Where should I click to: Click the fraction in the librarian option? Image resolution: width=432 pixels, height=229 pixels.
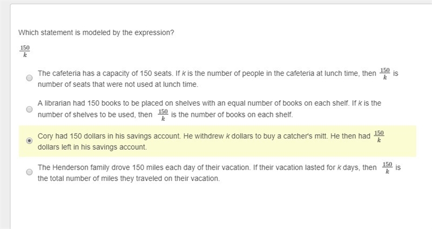pyautogui.click(x=163, y=115)
